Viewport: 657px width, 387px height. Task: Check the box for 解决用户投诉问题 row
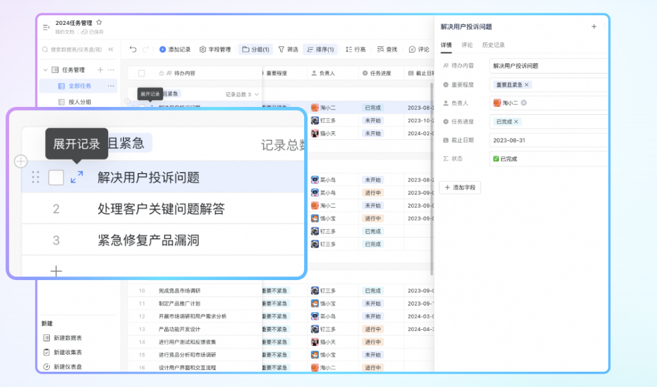pos(56,177)
